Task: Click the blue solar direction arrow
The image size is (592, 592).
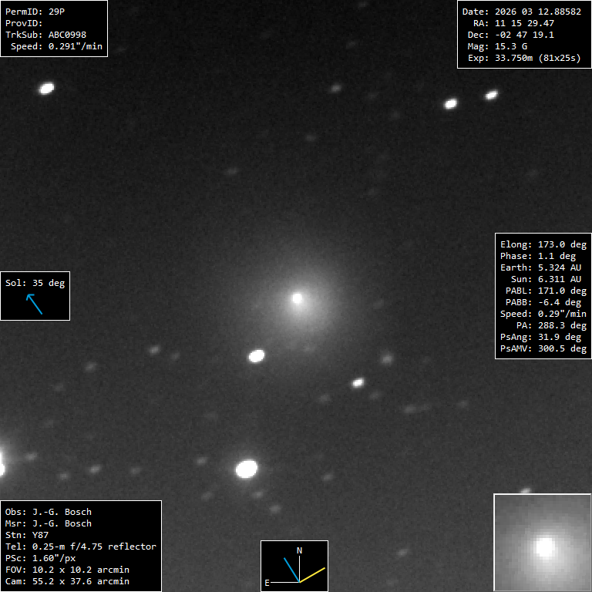Action: [x=35, y=304]
